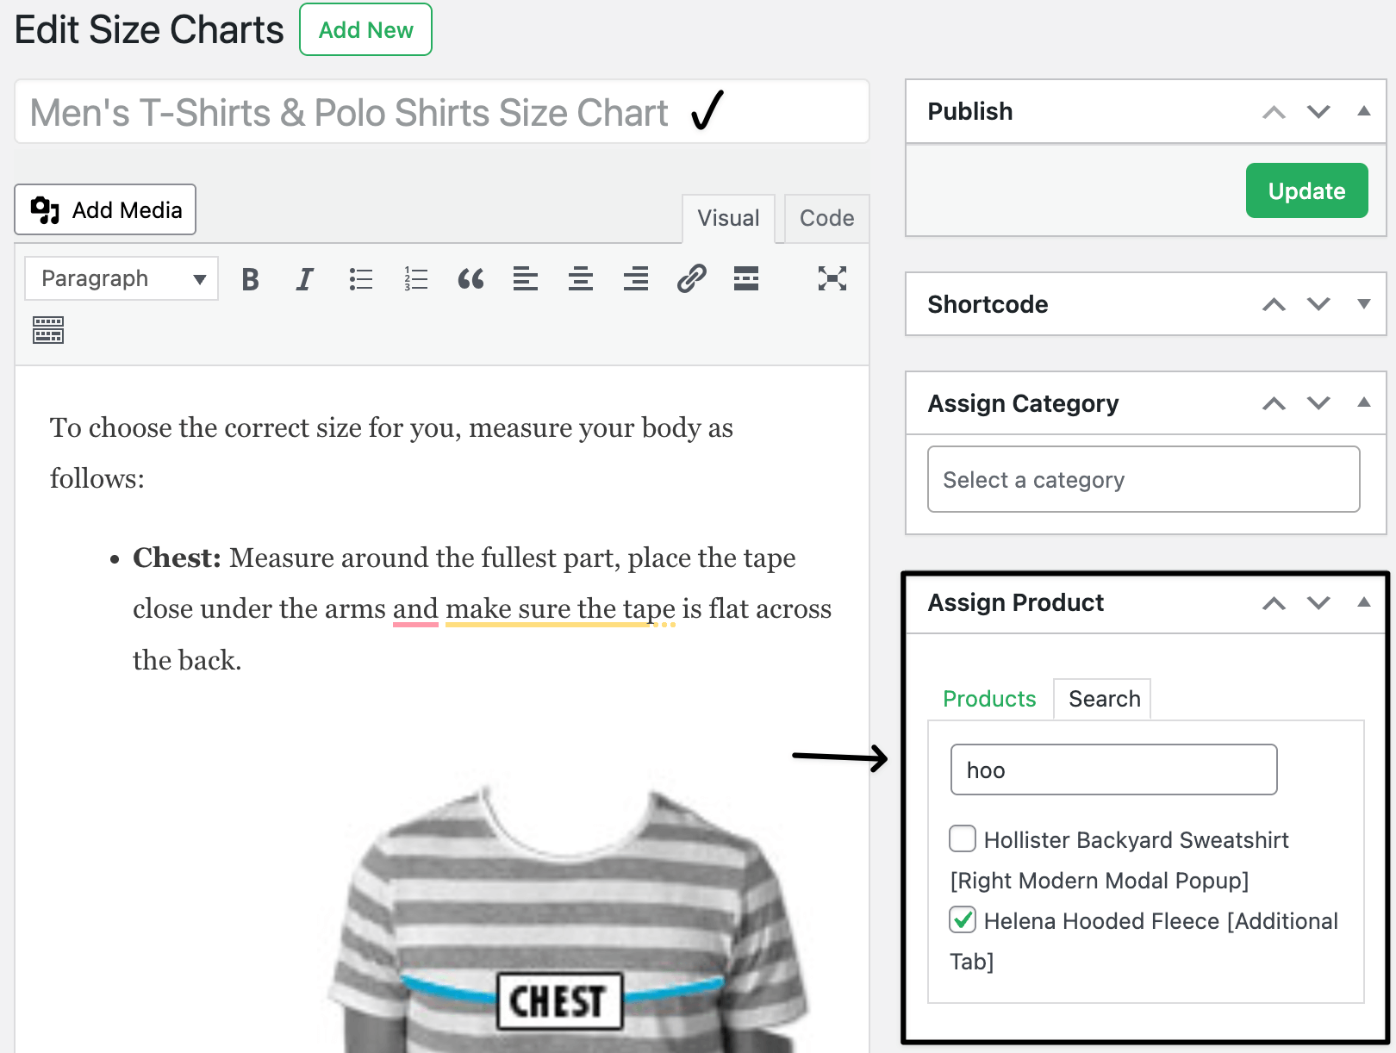Image resolution: width=1396 pixels, height=1053 pixels.
Task: Click the Update button to publish
Action: click(1306, 190)
